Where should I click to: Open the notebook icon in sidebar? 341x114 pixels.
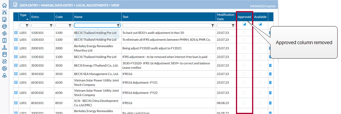click(4, 54)
